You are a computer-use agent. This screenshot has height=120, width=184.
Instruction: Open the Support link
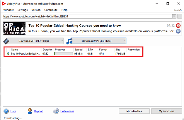click(39, 111)
